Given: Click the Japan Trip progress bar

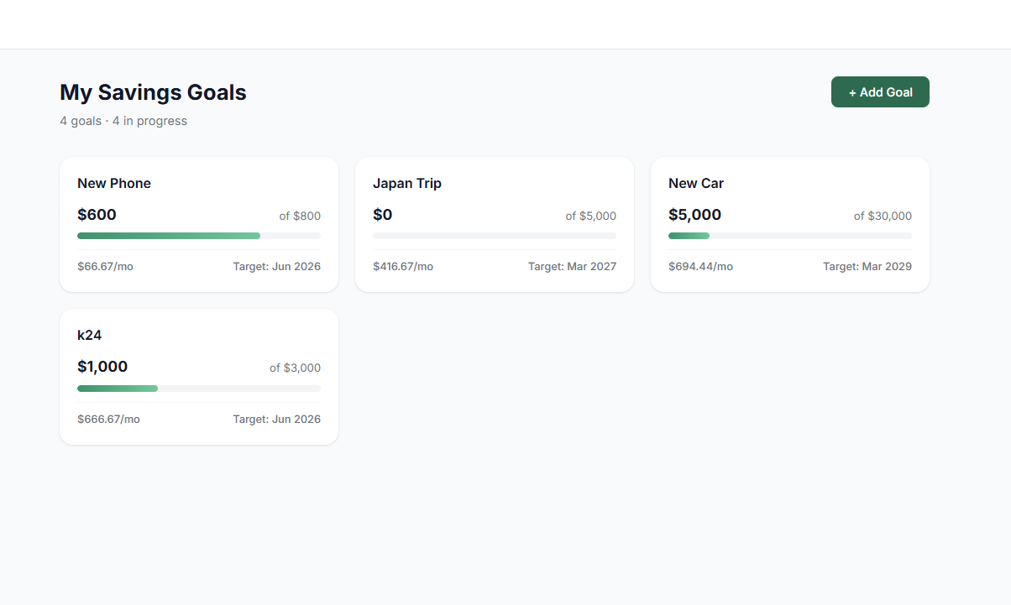Looking at the screenshot, I should click(x=494, y=236).
